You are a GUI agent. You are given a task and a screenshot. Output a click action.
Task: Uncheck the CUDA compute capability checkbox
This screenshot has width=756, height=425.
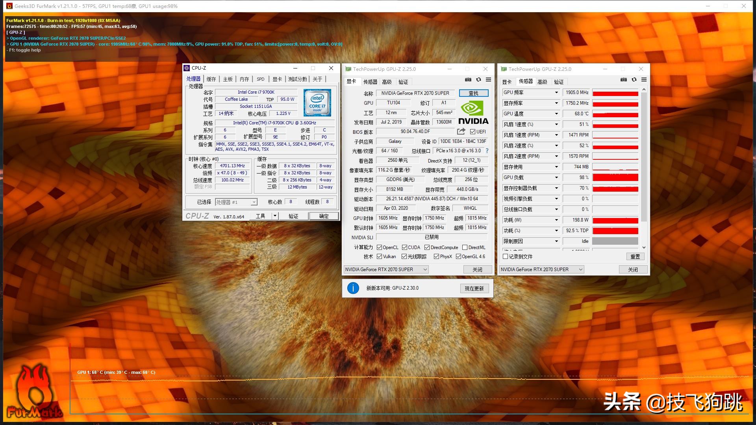click(x=405, y=247)
